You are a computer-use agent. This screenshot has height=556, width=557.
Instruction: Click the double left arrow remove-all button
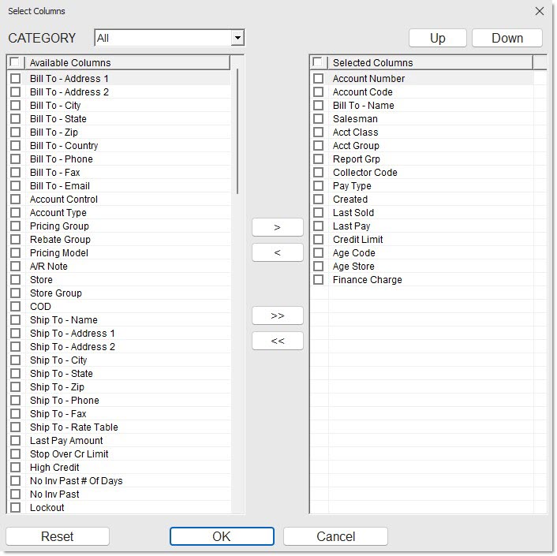pos(277,341)
